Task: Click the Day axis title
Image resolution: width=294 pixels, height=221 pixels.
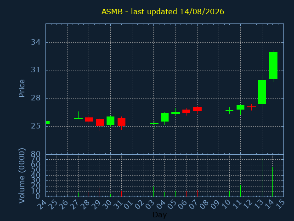Action: pyautogui.click(x=159, y=215)
